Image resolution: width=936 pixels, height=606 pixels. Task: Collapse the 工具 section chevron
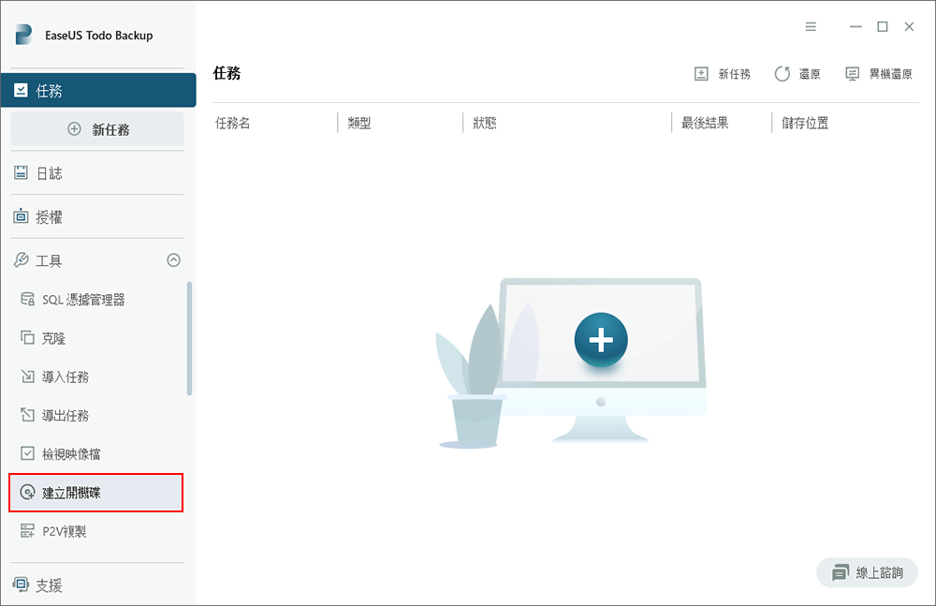(x=173, y=260)
